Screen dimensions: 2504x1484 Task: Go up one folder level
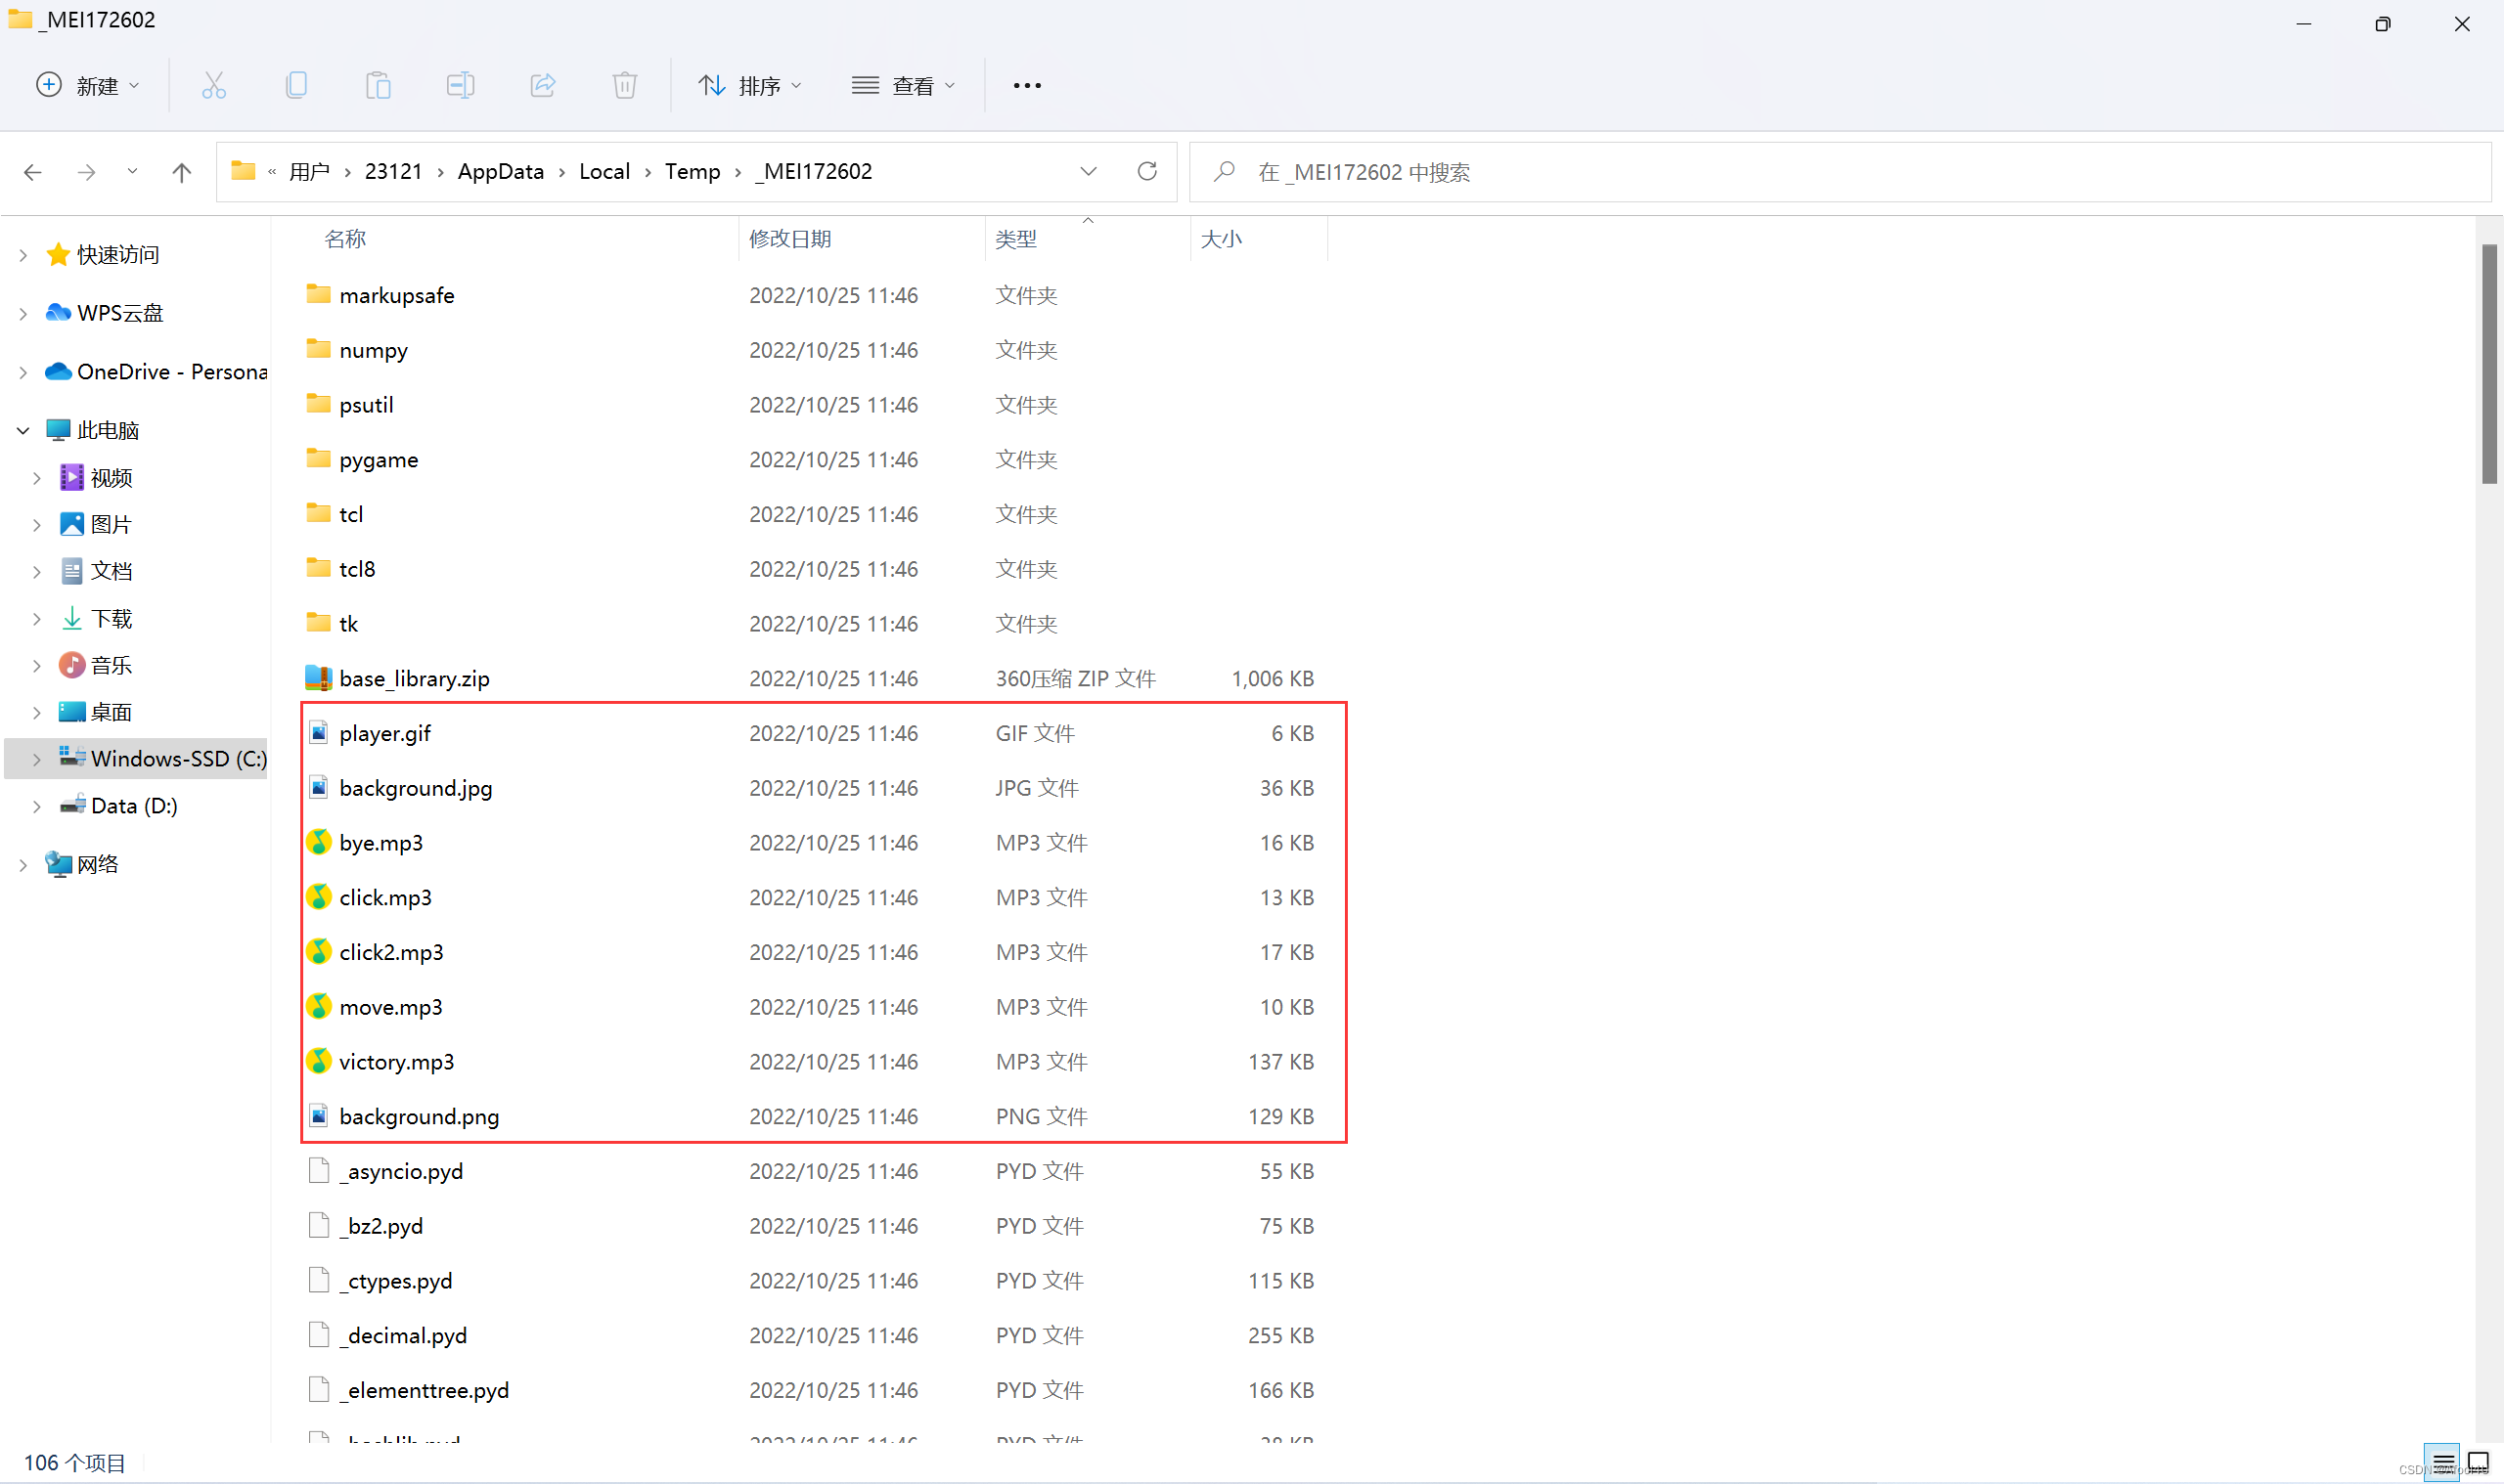click(181, 172)
